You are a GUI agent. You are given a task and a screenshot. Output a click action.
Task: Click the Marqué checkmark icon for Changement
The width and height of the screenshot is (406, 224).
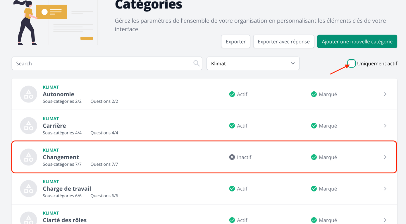pyautogui.click(x=314, y=157)
